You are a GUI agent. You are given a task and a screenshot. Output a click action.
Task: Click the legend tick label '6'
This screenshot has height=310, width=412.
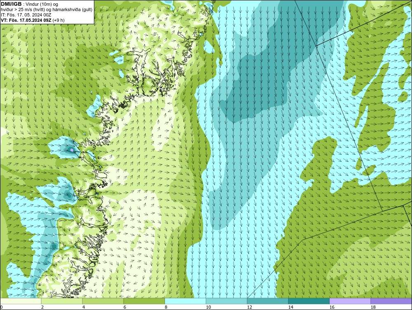124,307
